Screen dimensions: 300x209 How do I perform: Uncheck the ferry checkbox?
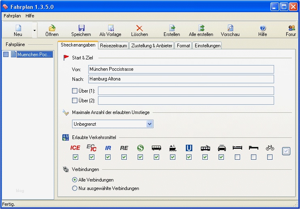click(x=173, y=157)
